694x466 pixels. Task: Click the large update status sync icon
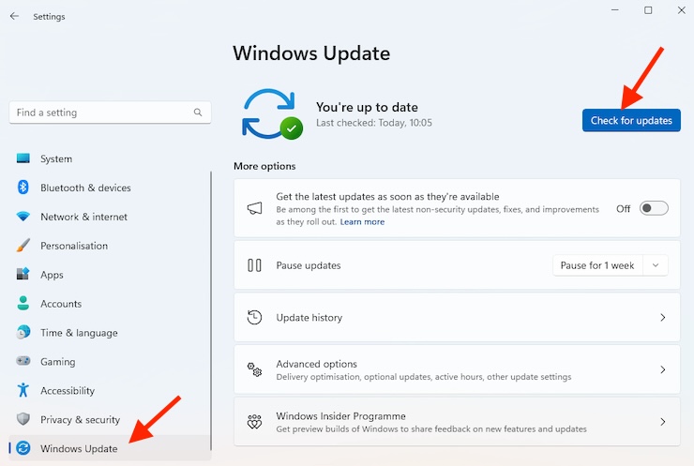click(272, 114)
